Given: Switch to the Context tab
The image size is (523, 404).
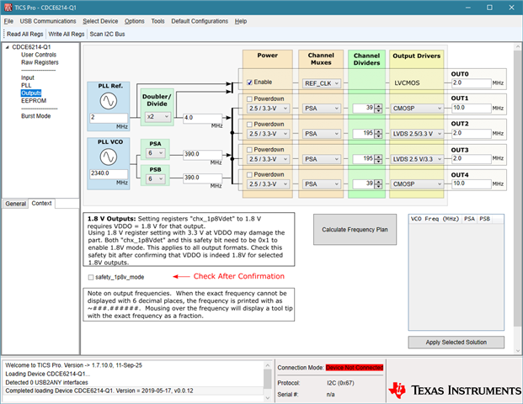Looking at the screenshot, I should (42, 204).
